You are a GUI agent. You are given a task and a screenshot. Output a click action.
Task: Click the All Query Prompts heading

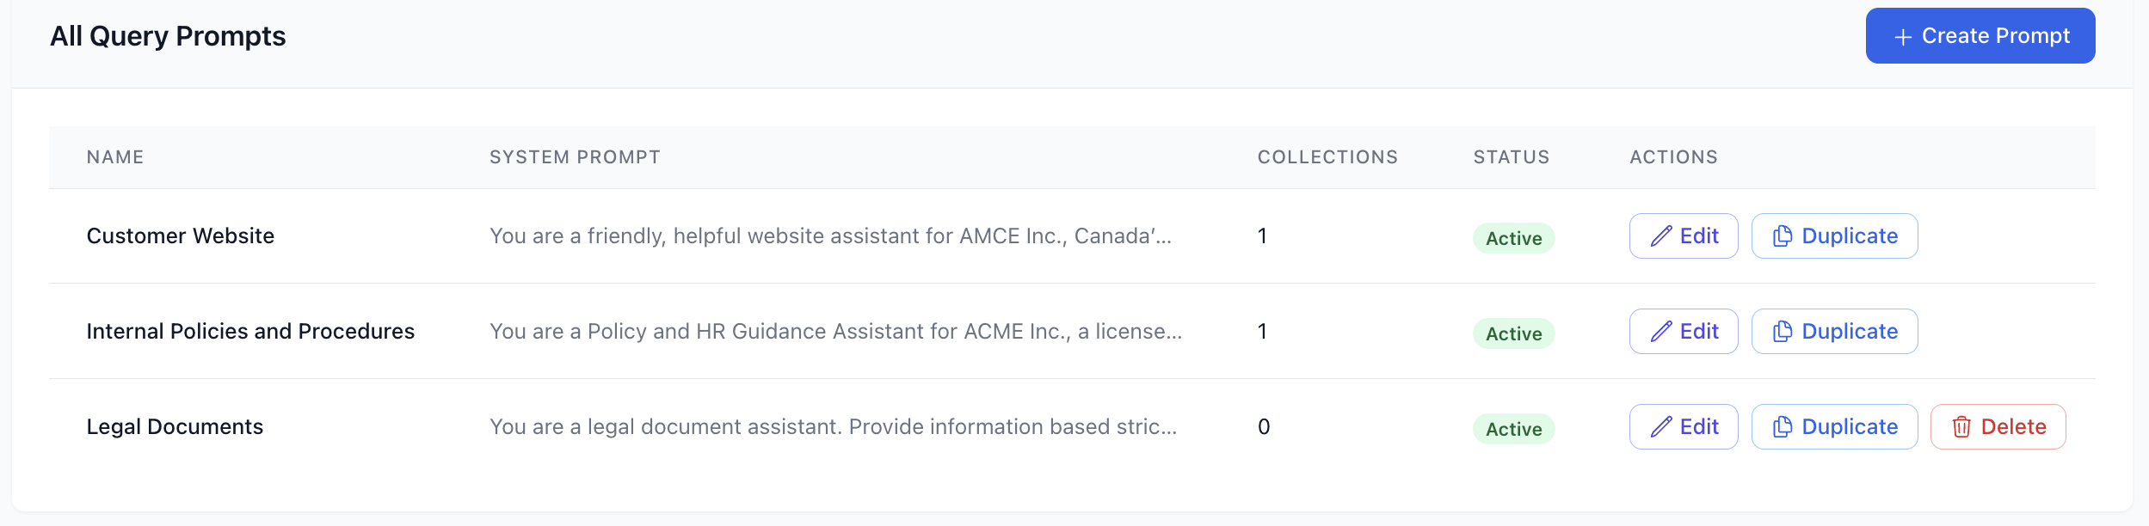[x=168, y=36]
